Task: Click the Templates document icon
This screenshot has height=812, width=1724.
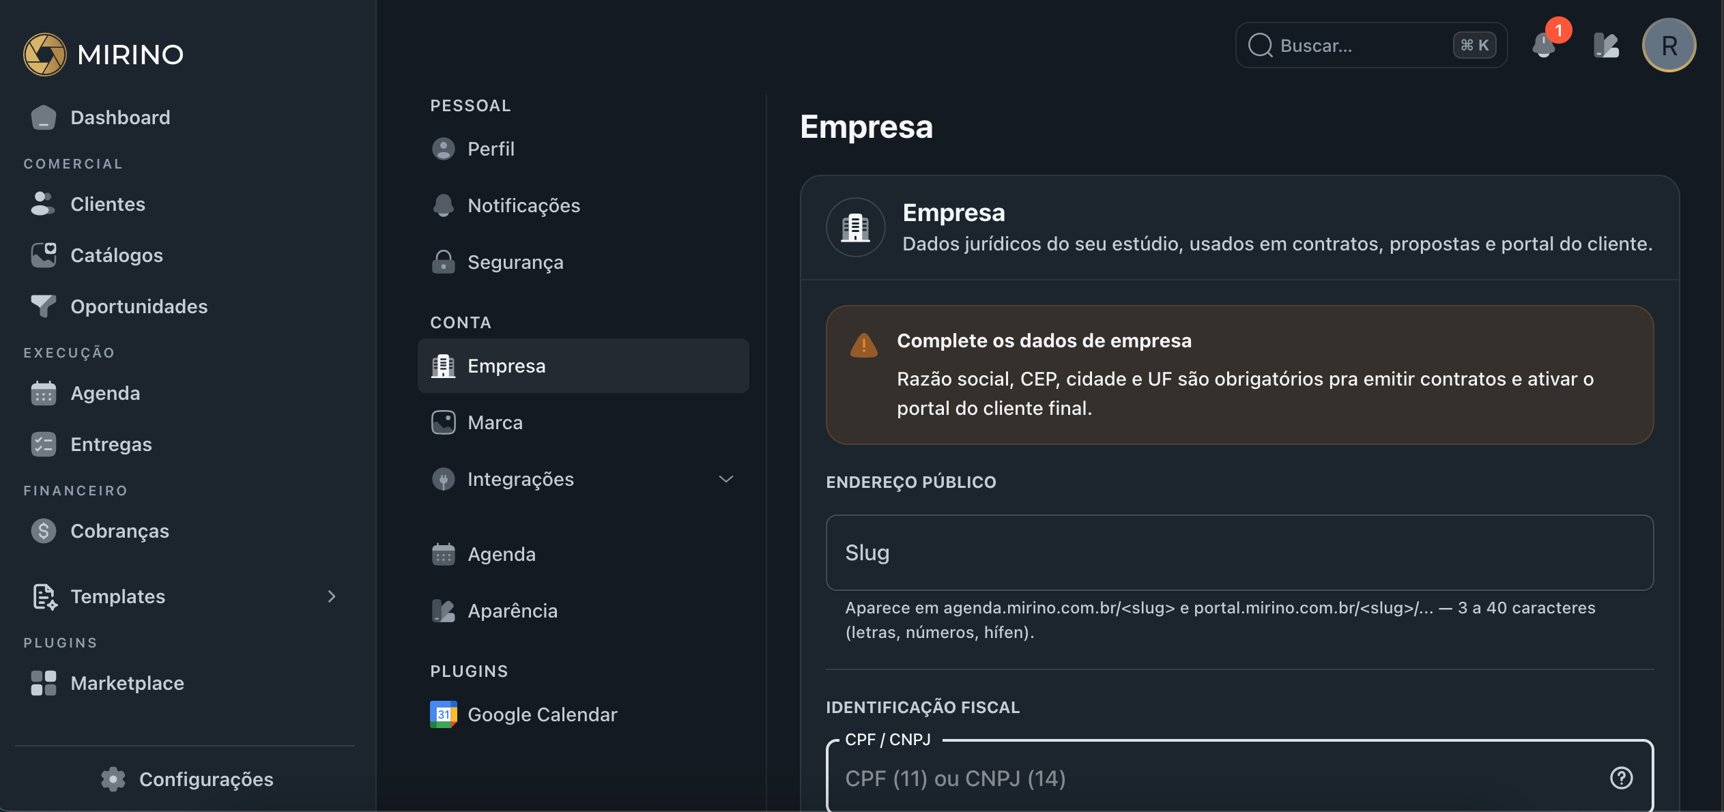Action: [45, 596]
